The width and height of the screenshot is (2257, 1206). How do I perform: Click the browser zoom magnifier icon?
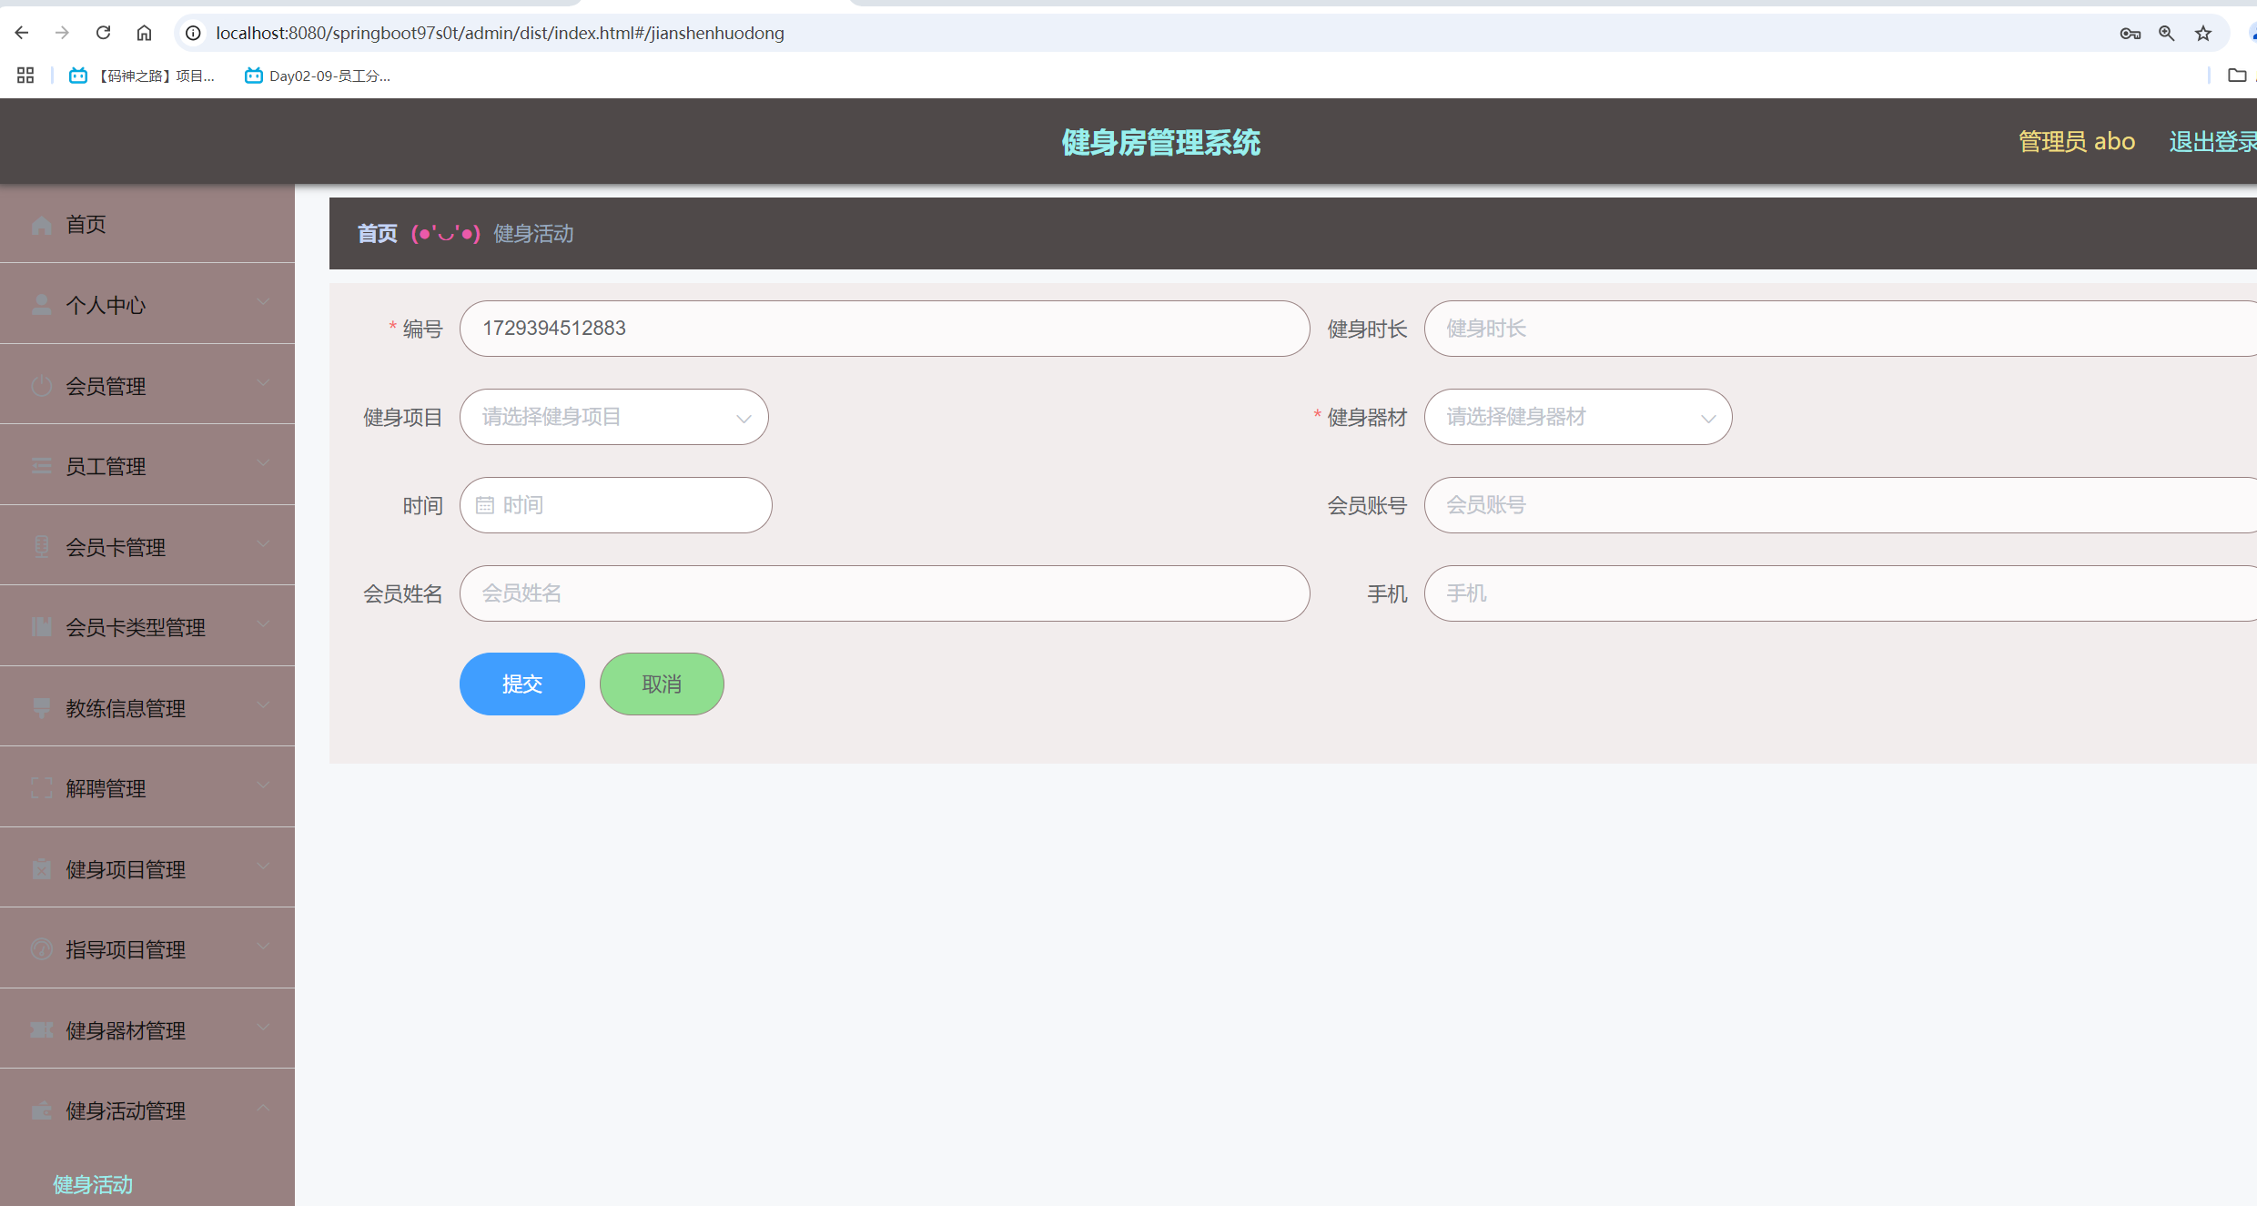tap(2167, 34)
